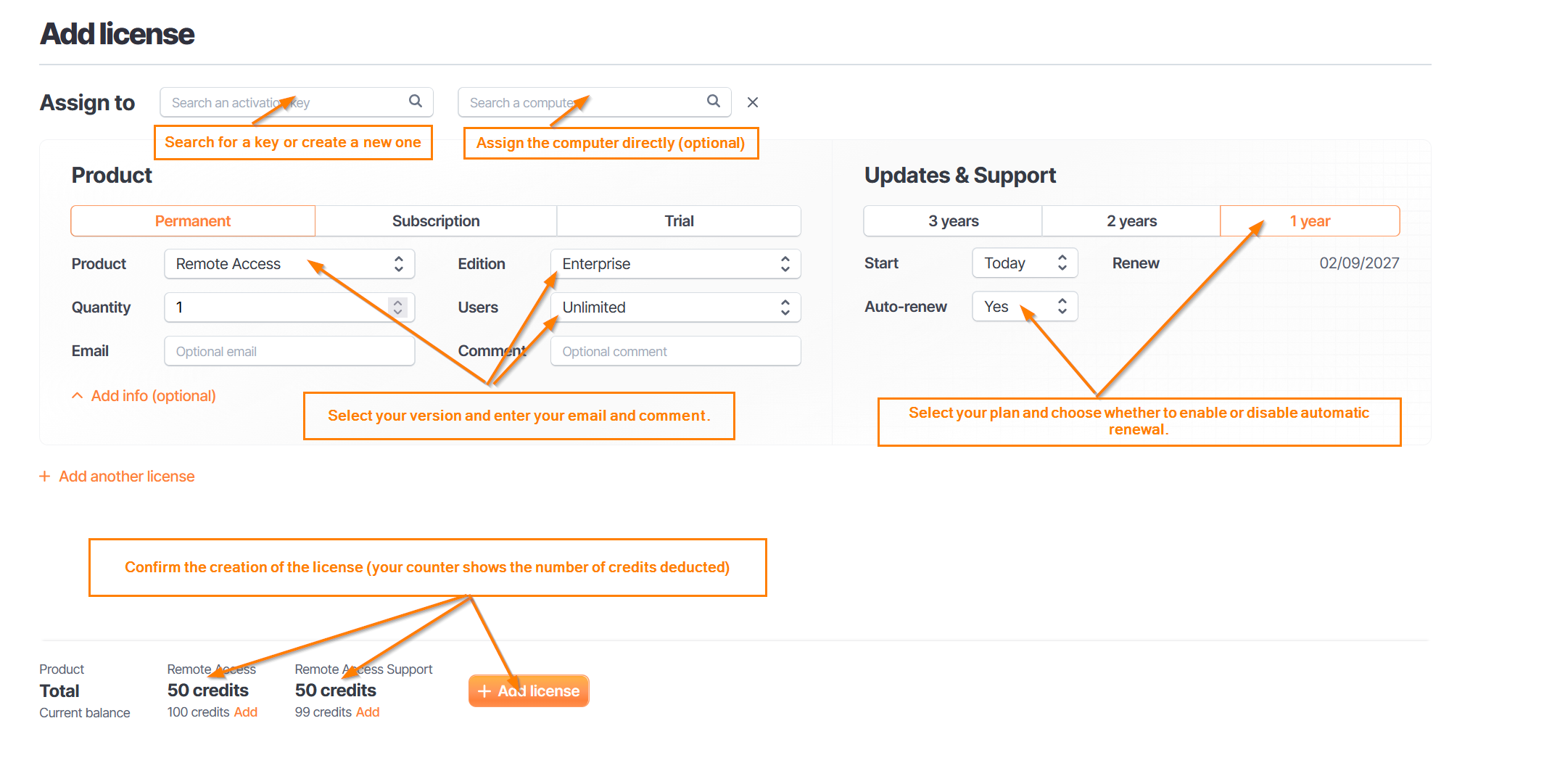Switch to the Subscription license type

click(436, 221)
